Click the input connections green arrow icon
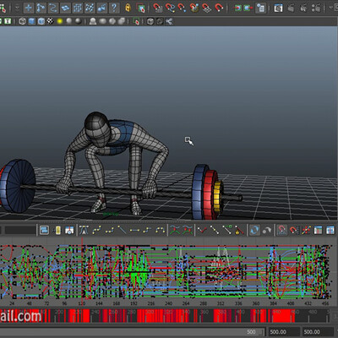Screen dimensions: 338x338 point(238,8)
